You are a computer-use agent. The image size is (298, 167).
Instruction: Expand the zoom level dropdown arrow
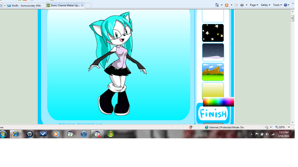(x=289, y=127)
